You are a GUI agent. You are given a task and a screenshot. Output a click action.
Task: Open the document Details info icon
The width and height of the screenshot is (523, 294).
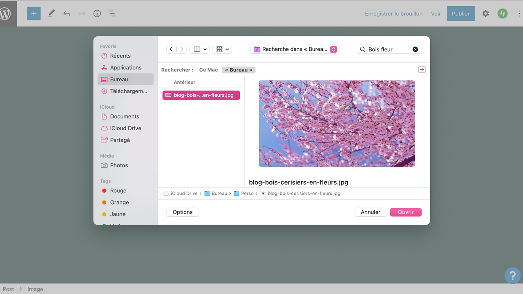97,13
